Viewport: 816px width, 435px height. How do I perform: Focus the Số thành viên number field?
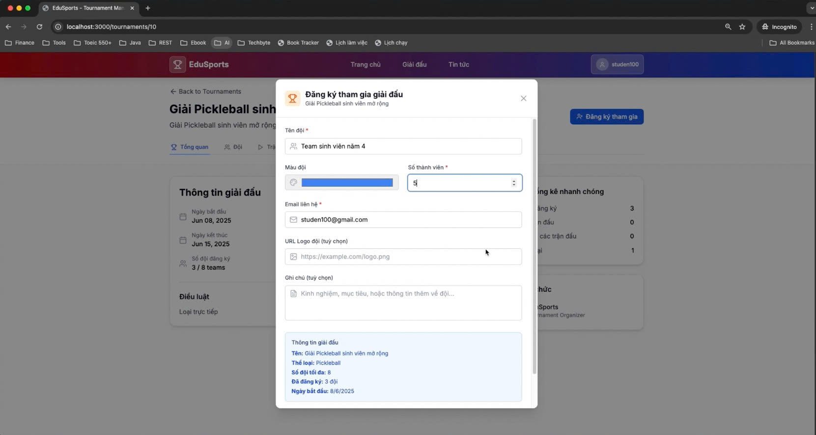pos(465,183)
